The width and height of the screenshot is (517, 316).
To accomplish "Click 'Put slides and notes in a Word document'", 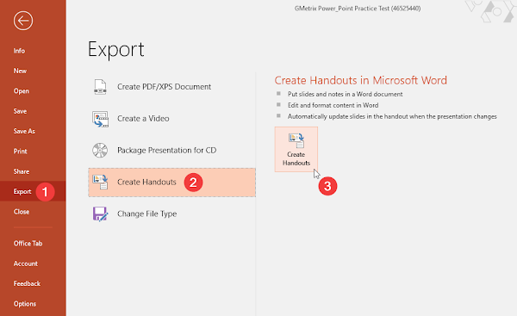I will tap(346, 94).
